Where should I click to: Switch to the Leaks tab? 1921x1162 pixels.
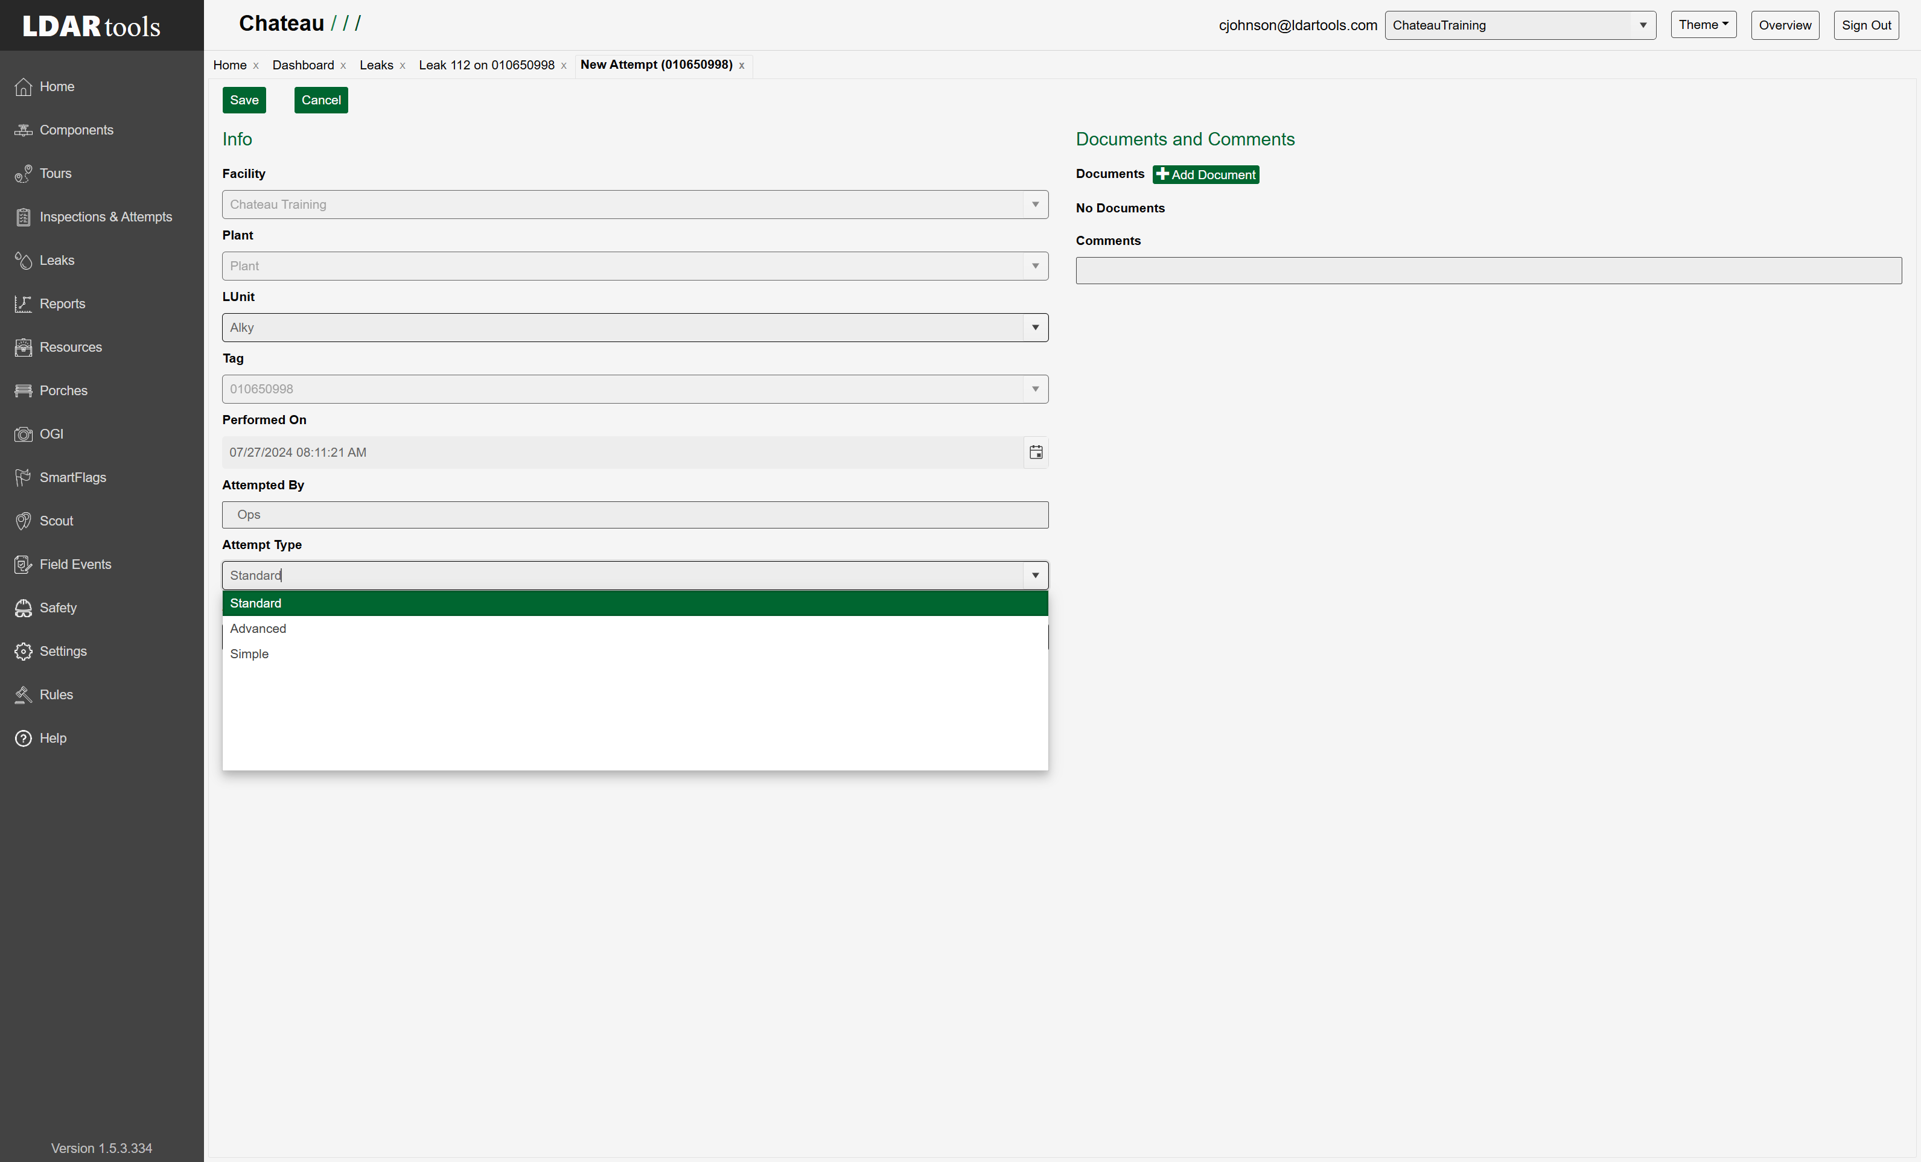pos(377,65)
